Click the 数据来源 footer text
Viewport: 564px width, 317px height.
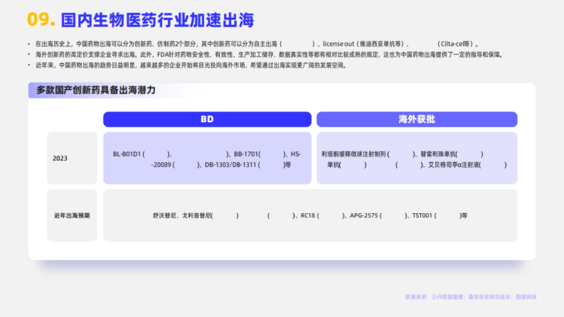[x=471, y=297]
